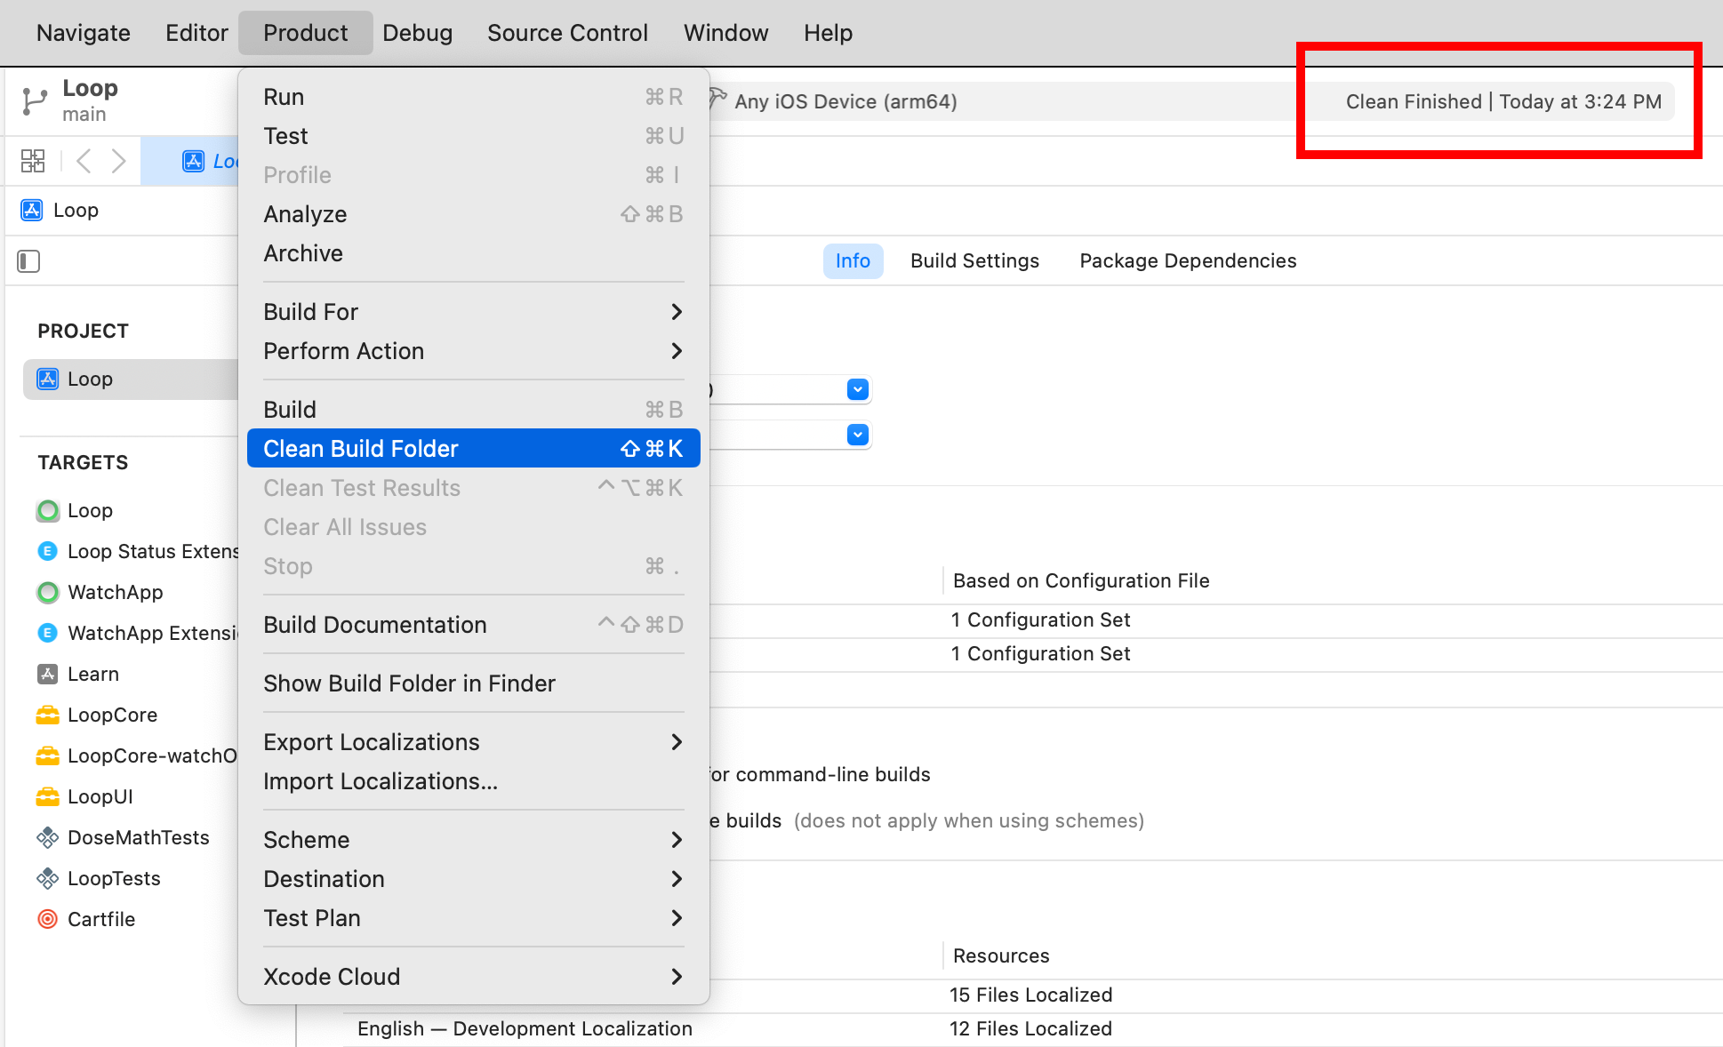Click Any iOS Device (arm64) destination
The width and height of the screenshot is (1723, 1047).
(845, 101)
